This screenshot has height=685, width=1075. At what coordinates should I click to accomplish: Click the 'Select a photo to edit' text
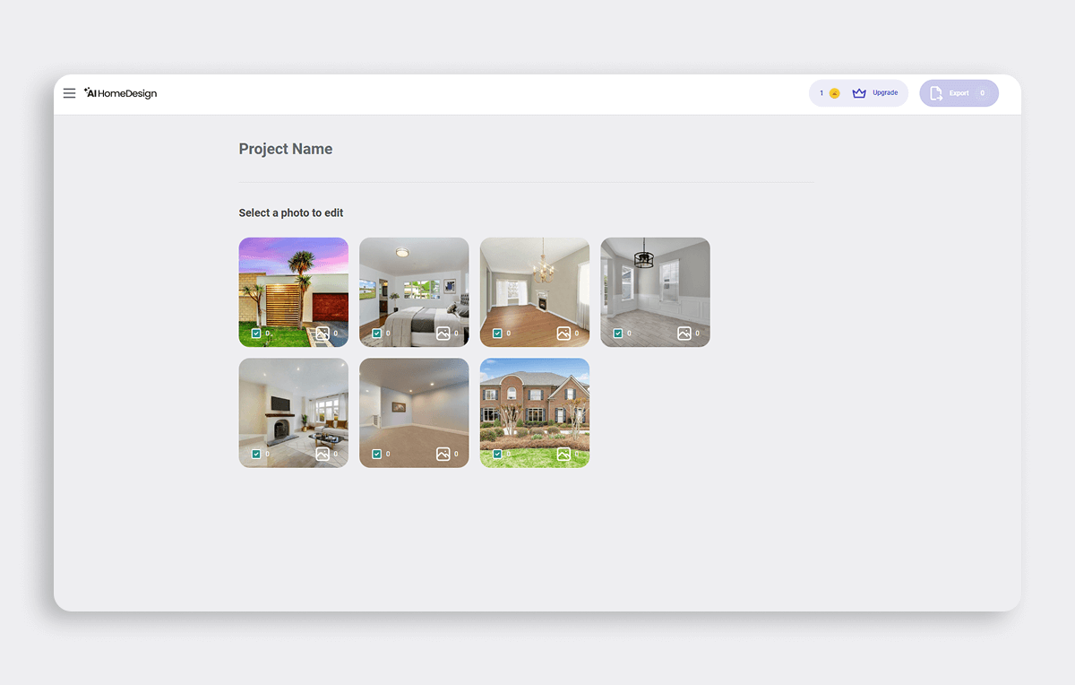(291, 212)
